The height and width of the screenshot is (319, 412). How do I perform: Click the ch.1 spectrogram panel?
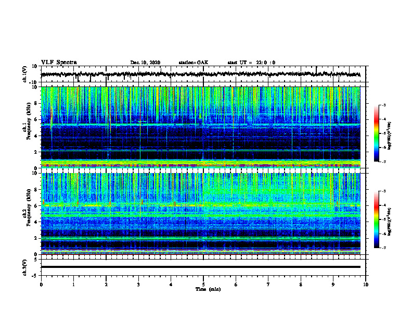tap(200, 127)
